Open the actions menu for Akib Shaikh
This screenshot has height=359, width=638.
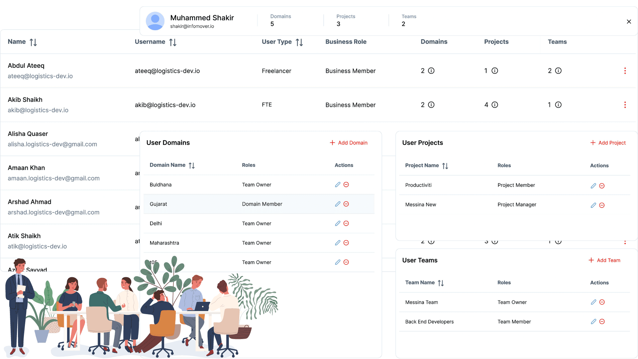click(x=625, y=105)
